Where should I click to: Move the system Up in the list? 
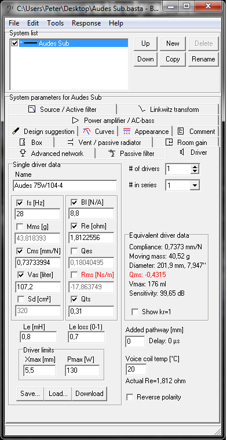coord(145,43)
